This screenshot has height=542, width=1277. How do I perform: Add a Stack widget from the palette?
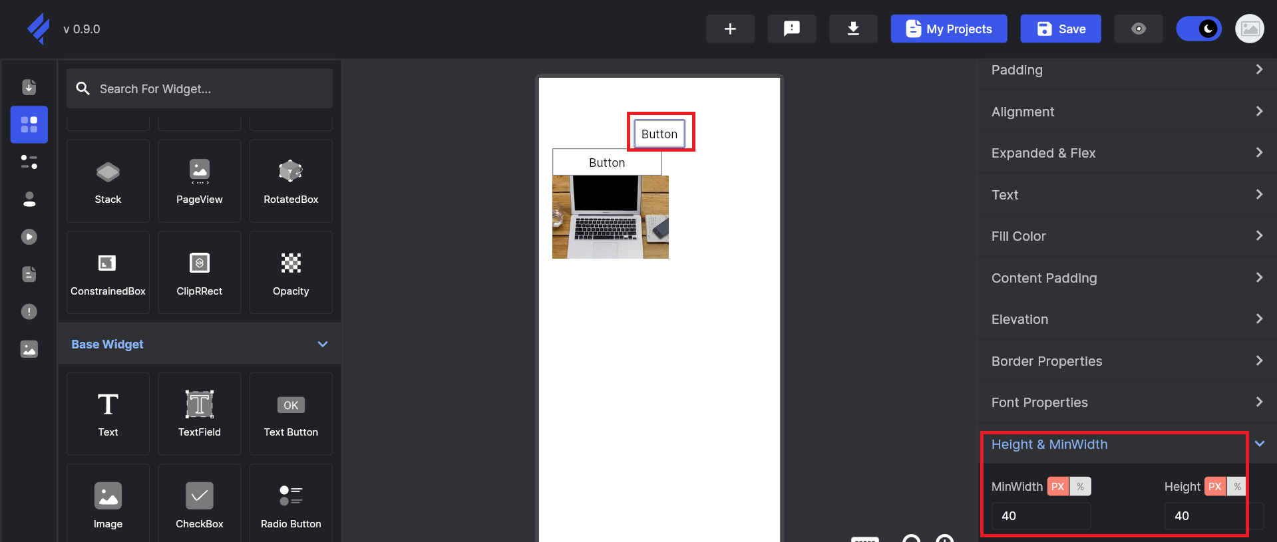[108, 181]
